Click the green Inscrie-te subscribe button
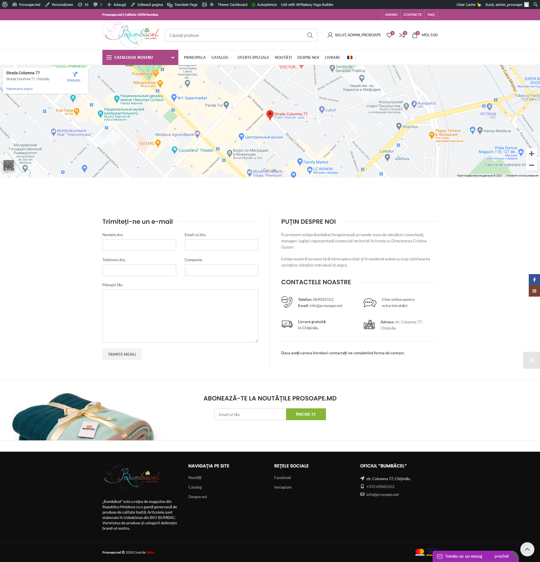 click(x=305, y=414)
